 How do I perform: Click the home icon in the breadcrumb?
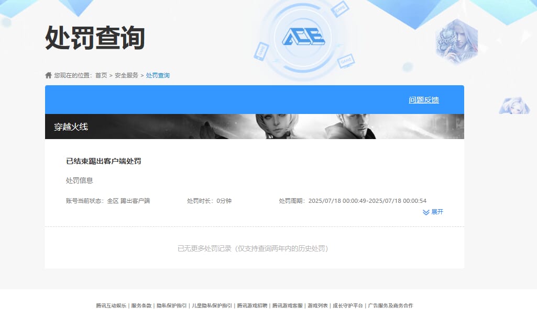48,75
